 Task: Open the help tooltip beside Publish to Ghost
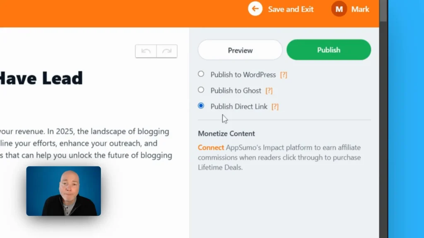tap(269, 90)
